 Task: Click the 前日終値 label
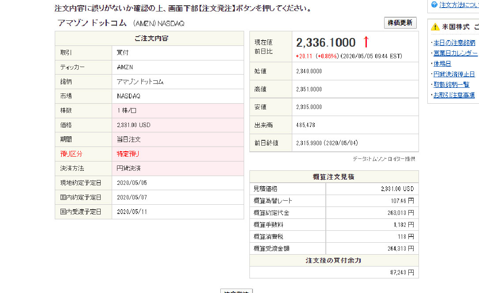pyautogui.click(x=266, y=143)
